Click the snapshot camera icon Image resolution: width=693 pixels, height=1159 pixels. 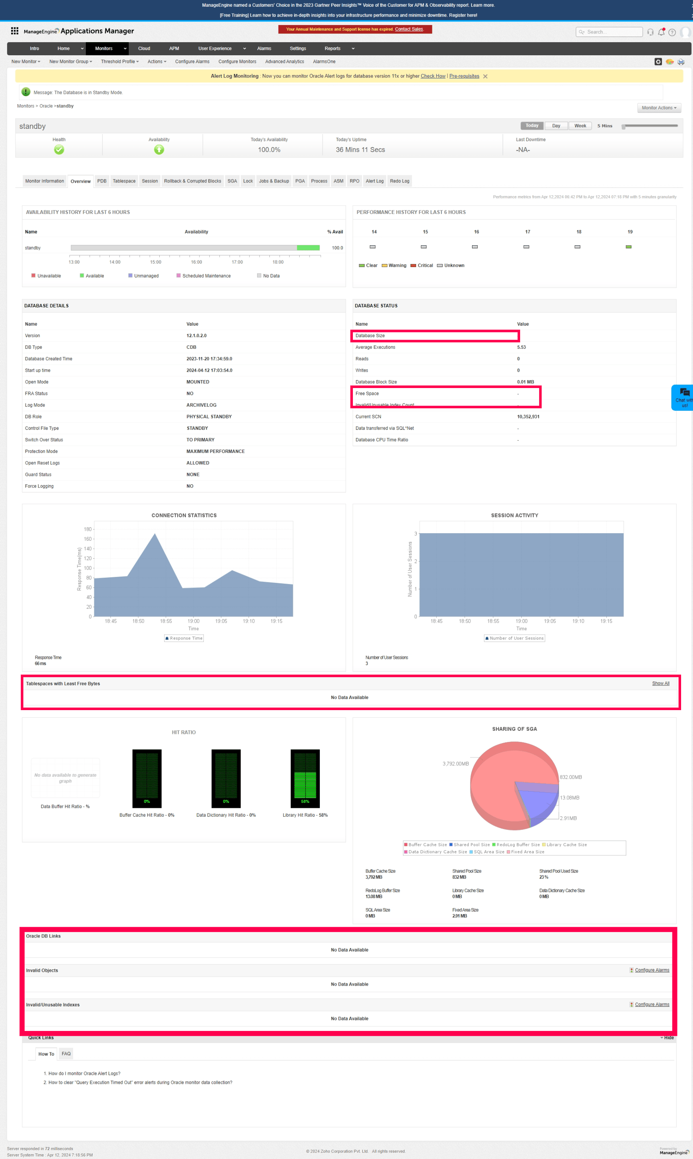tap(658, 62)
